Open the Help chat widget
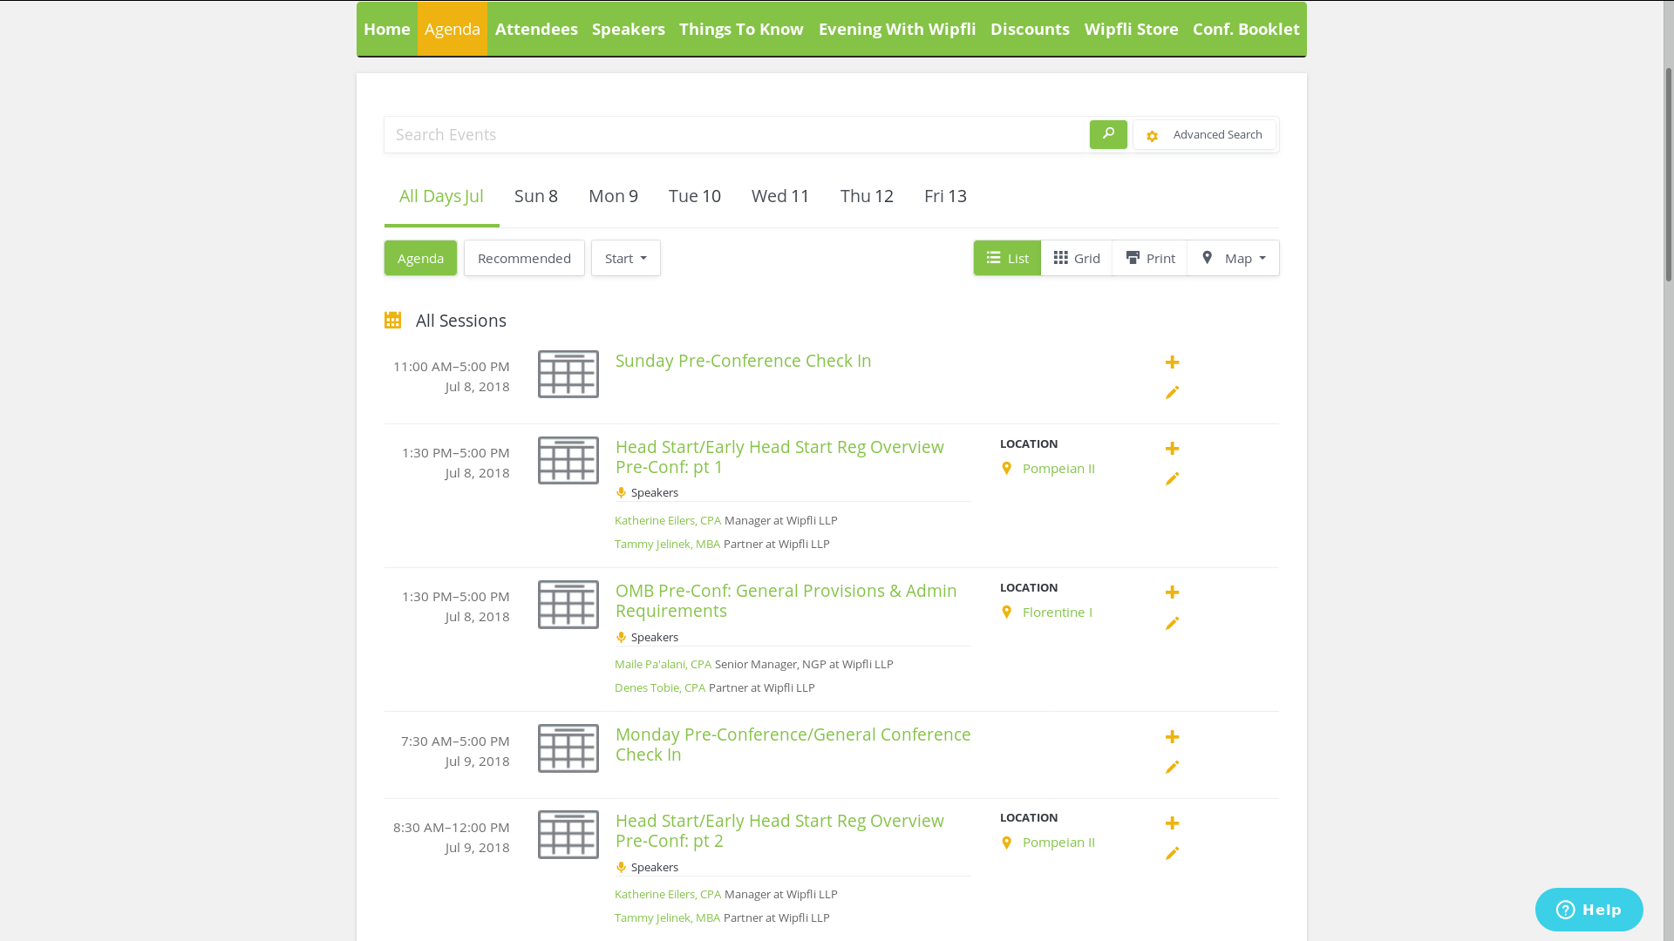The height and width of the screenshot is (941, 1674). (1589, 910)
